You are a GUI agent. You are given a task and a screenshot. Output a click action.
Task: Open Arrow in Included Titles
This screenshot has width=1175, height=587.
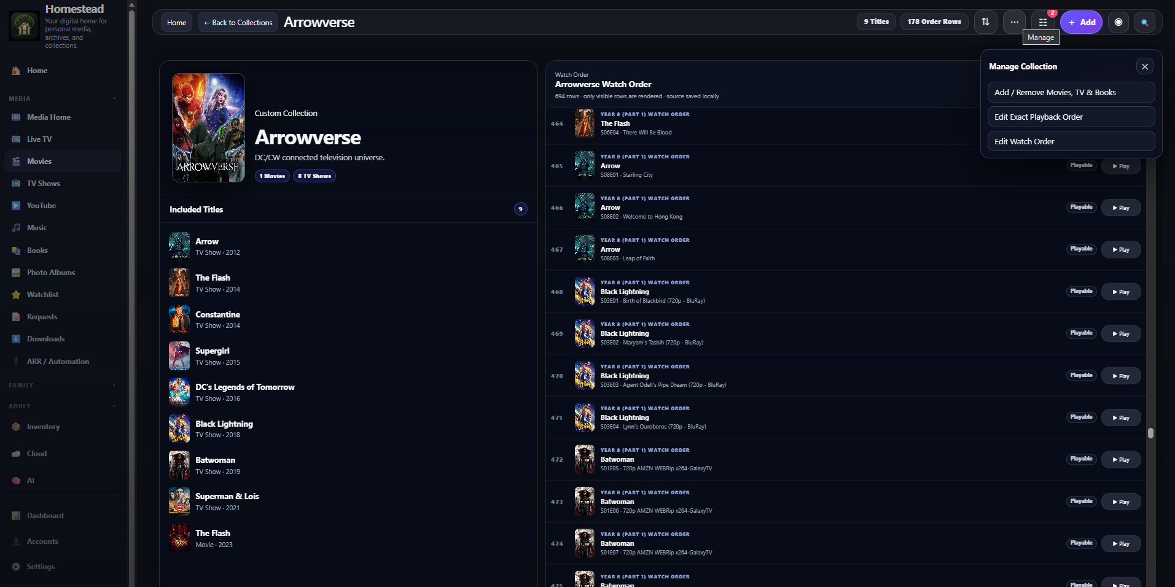click(348, 246)
